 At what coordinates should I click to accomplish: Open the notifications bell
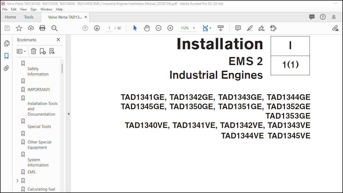(334, 17)
